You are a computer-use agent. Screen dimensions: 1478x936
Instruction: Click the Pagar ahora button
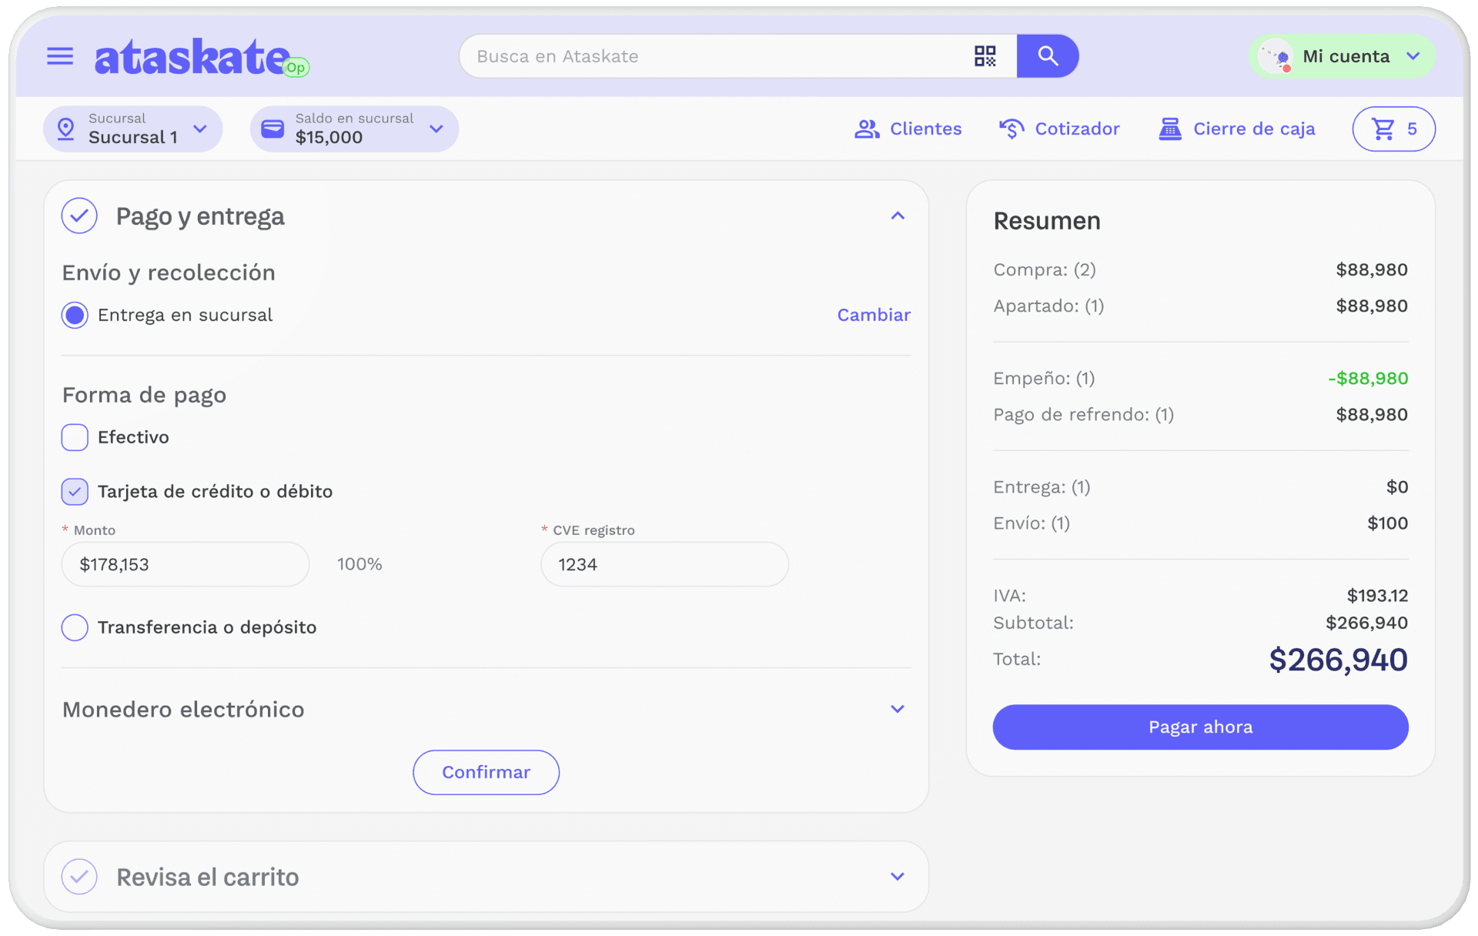[1200, 727]
